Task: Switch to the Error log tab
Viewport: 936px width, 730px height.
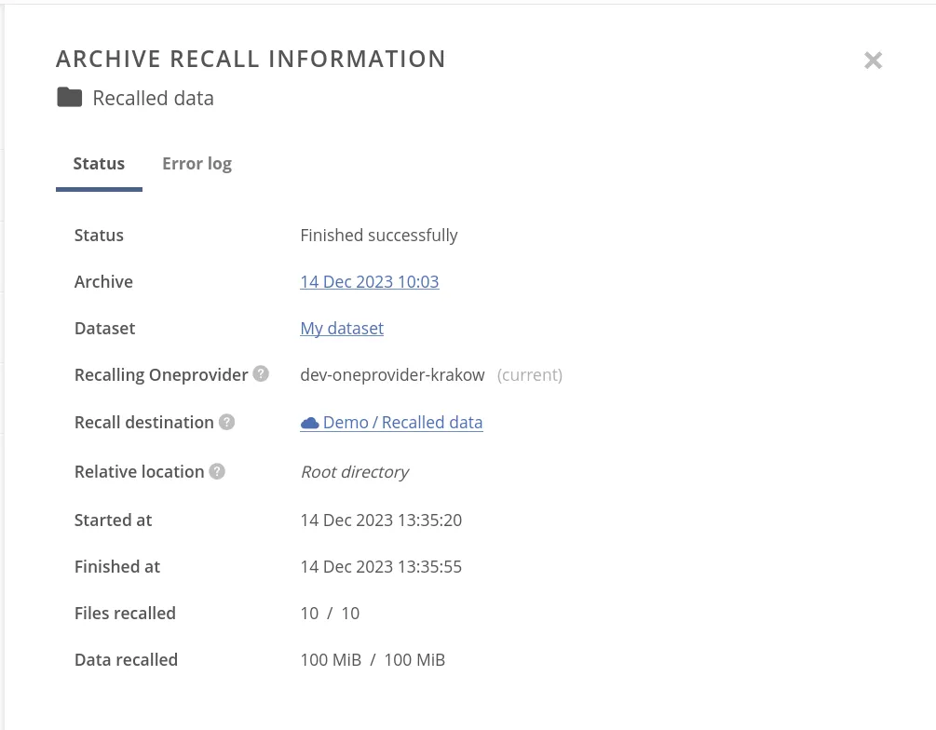Action: click(x=197, y=164)
